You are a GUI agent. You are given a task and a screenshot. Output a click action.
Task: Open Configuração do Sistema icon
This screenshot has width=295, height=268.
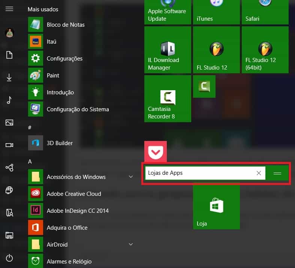pos(36,109)
